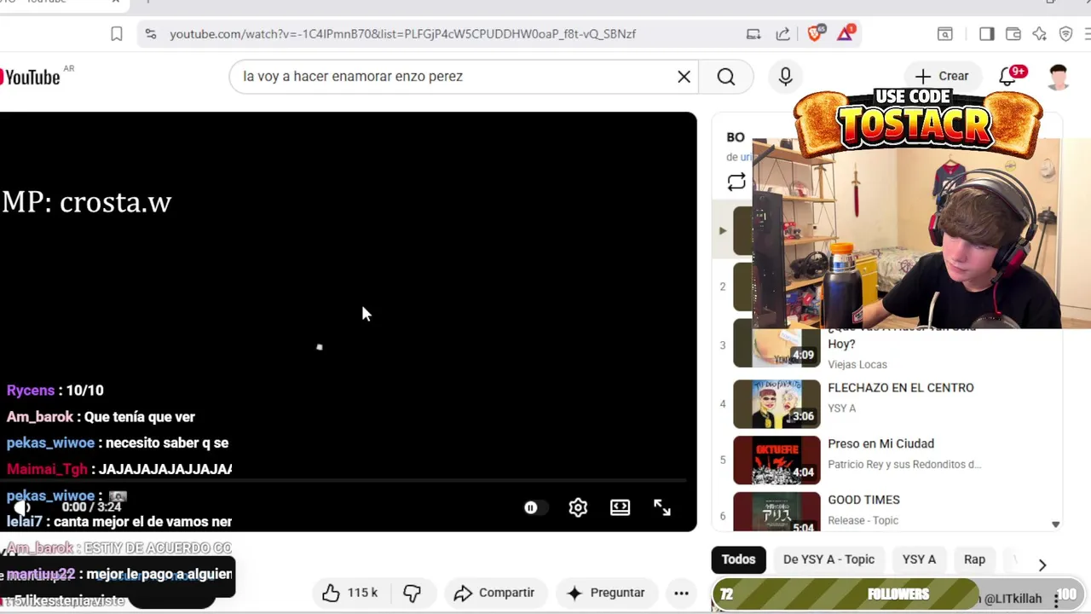Open YouTube notifications bell

pyautogui.click(x=1007, y=77)
